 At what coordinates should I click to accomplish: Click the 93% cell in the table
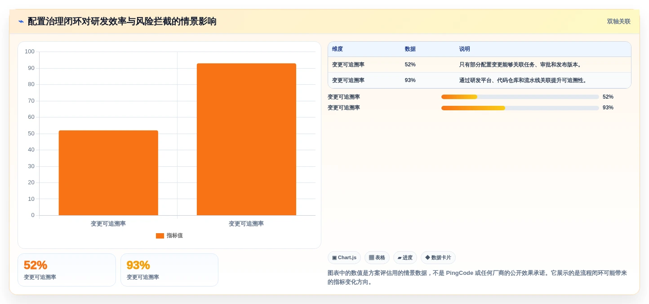(x=410, y=80)
